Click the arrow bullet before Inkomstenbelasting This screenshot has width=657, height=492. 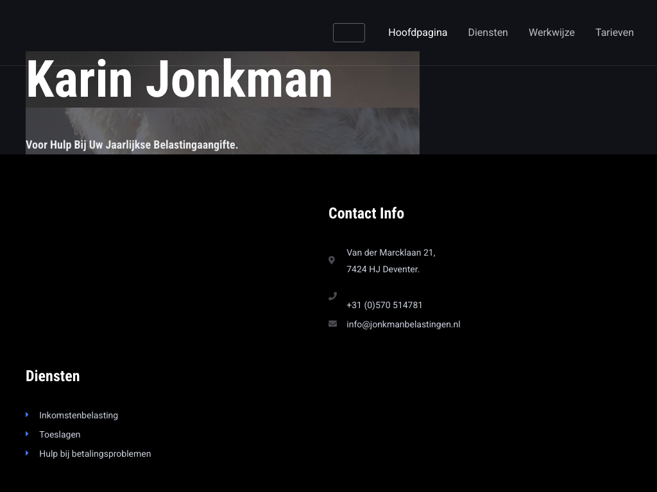27,415
